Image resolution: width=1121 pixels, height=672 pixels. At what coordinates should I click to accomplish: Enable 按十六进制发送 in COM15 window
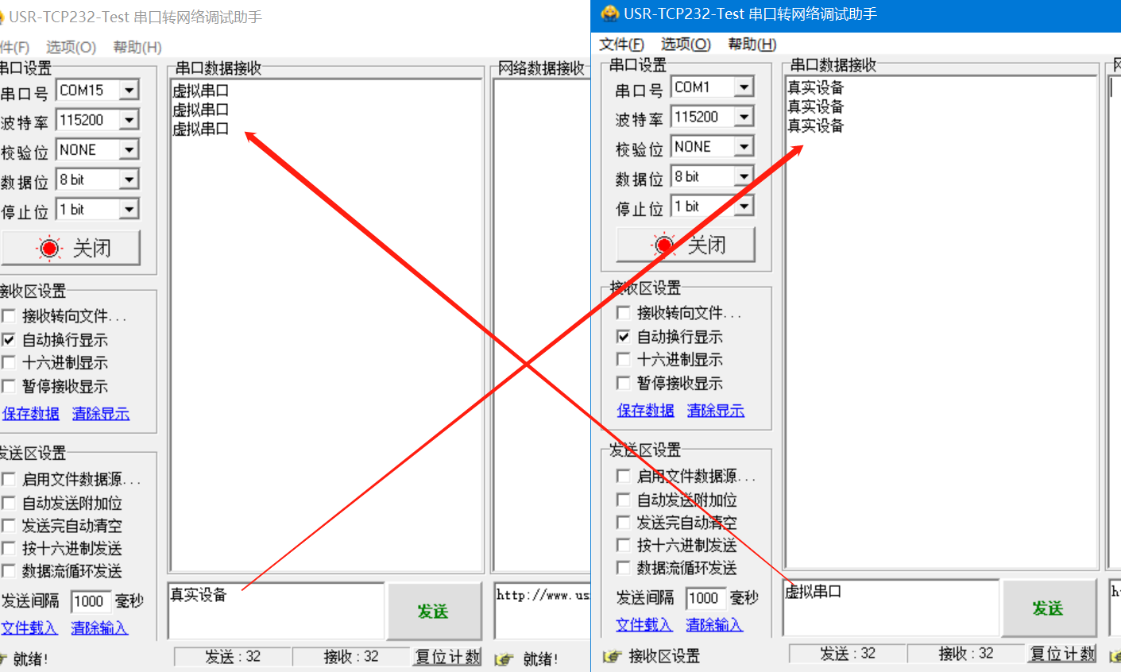coord(8,548)
